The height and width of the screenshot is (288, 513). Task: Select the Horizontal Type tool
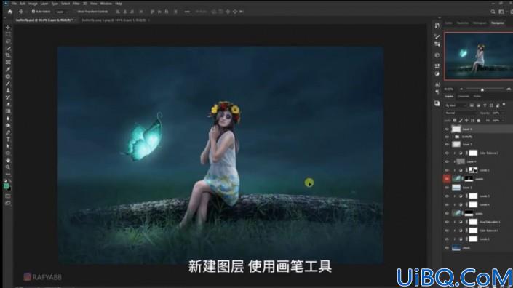tap(8, 139)
